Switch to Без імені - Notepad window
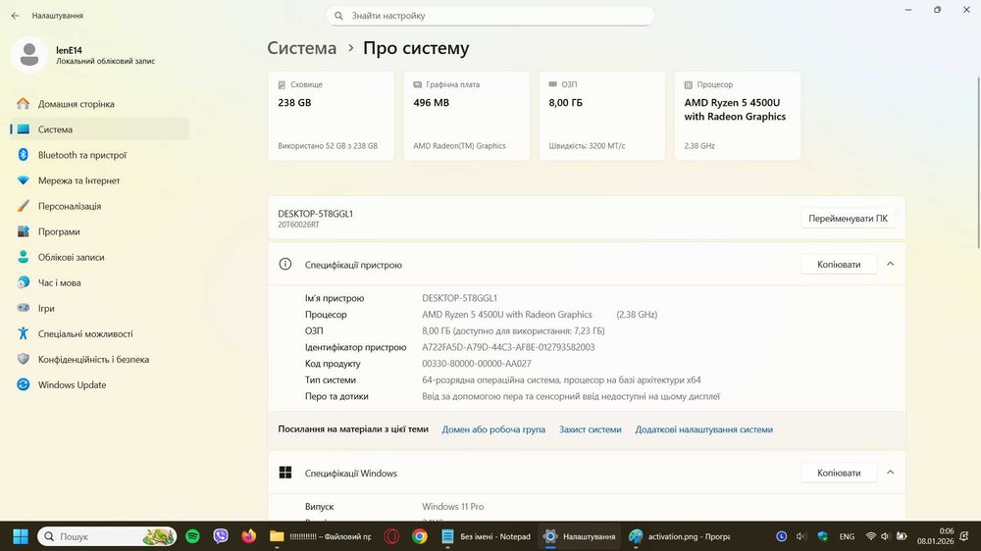The height and width of the screenshot is (551, 981). (x=486, y=536)
